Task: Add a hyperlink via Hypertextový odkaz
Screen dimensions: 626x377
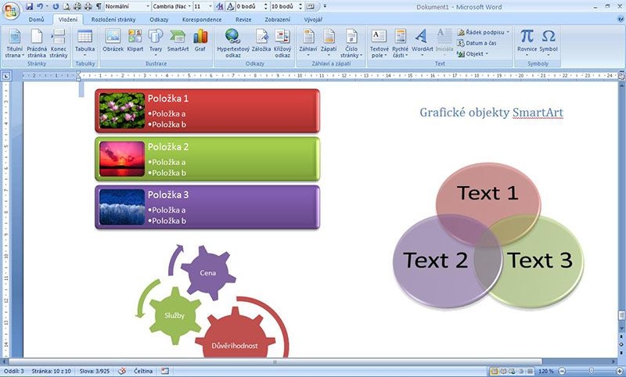Action: point(233,40)
